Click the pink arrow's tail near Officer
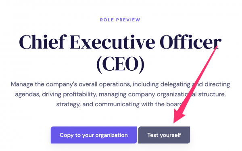The image size is (242, 151). (216, 47)
